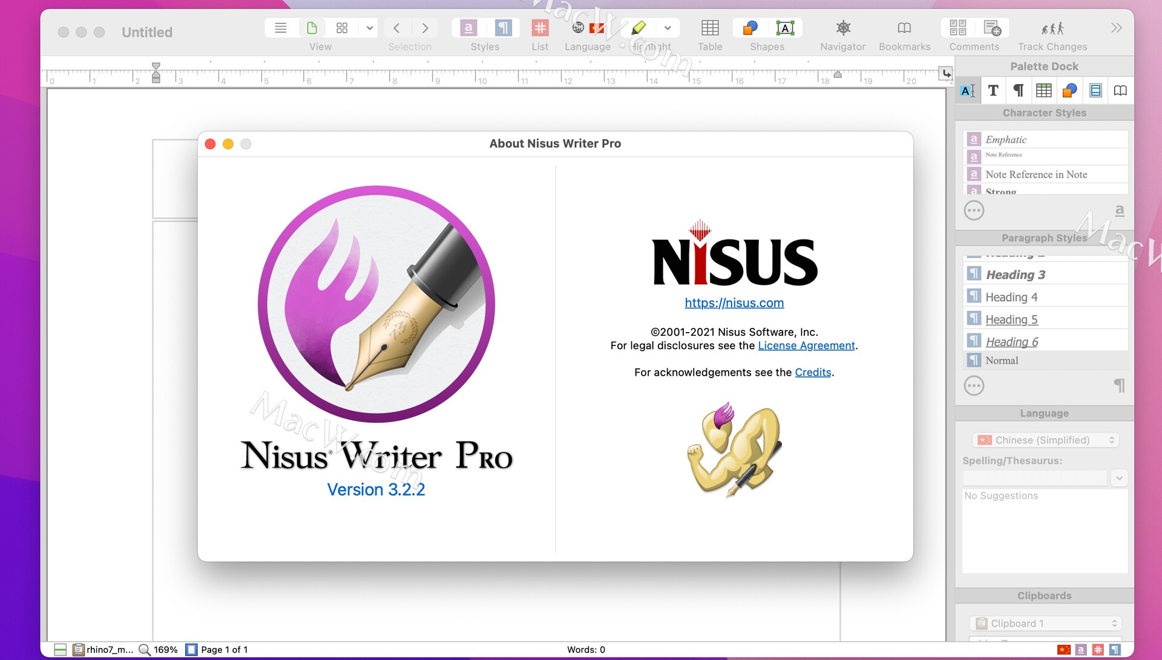Select the Paragraph palette group
The height and width of the screenshot is (660, 1162).
point(1019,91)
